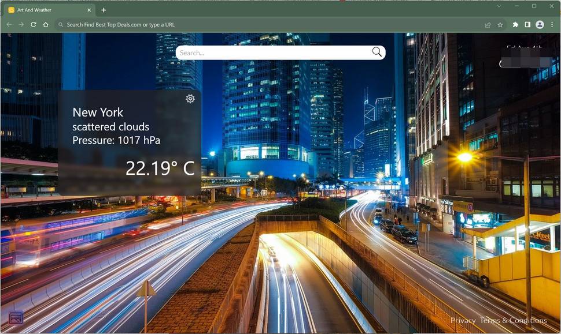
Task: Open the Terms & Conditions link
Action: click(x=514, y=320)
